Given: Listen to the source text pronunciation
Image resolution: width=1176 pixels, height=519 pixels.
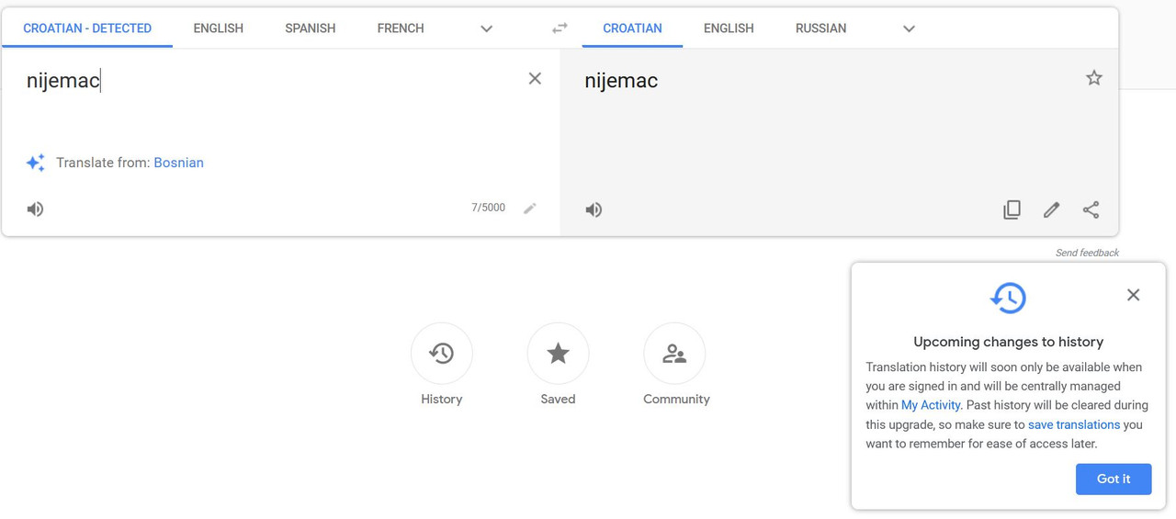Looking at the screenshot, I should pos(35,209).
